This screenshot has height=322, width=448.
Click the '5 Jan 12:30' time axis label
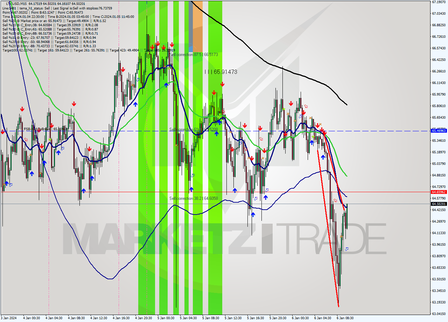tap(233, 318)
